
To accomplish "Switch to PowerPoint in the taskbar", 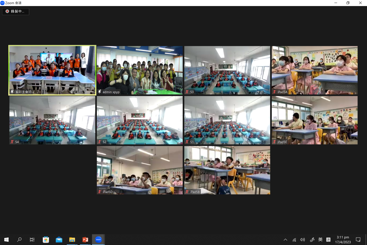I will pyautogui.click(x=85, y=240).
